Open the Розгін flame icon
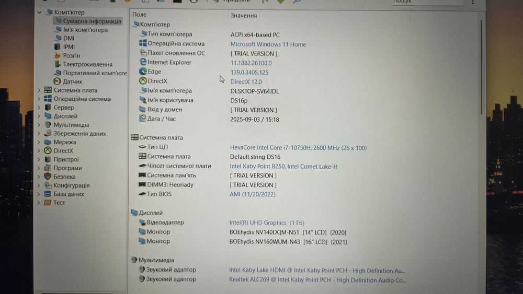Screen dimensions: 523x294 [x=58, y=55]
